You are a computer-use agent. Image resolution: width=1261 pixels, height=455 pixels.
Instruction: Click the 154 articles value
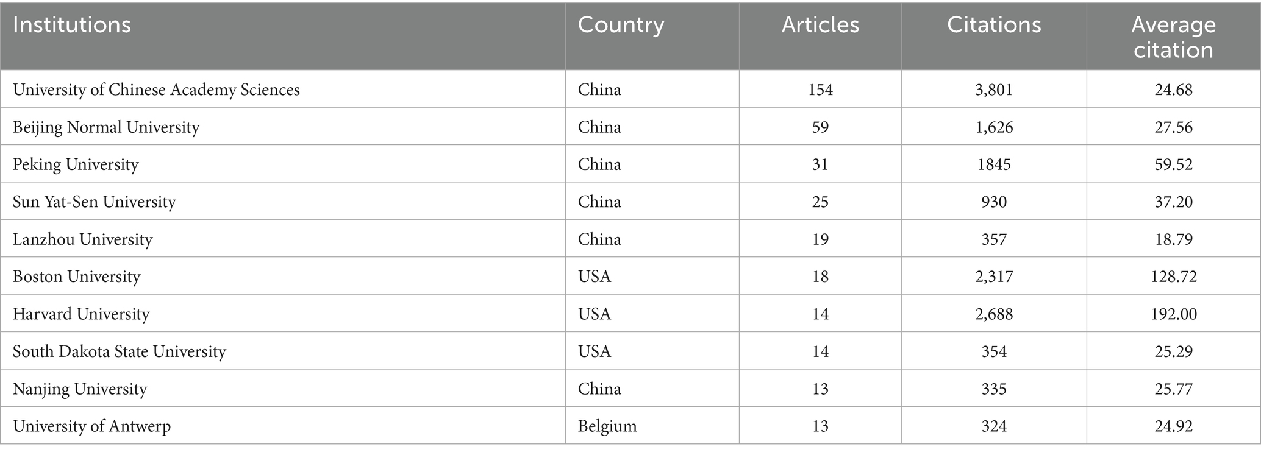(x=820, y=90)
